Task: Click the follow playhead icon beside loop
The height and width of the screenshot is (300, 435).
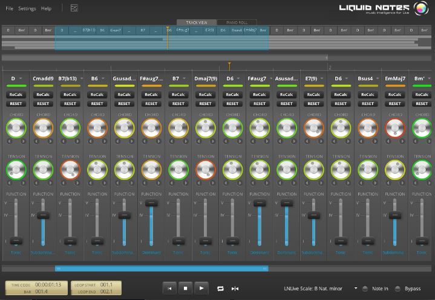Action: pyautogui.click(x=235, y=289)
